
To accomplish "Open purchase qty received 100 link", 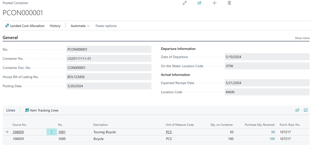I will tap(271, 139).
